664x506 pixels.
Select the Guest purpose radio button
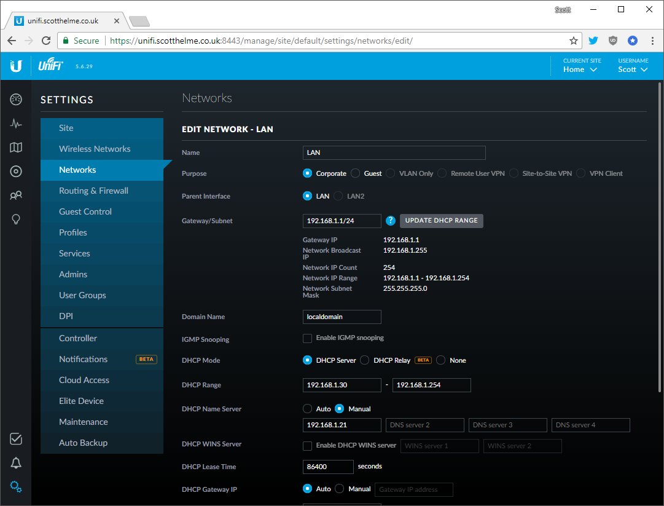pyautogui.click(x=354, y=173)
